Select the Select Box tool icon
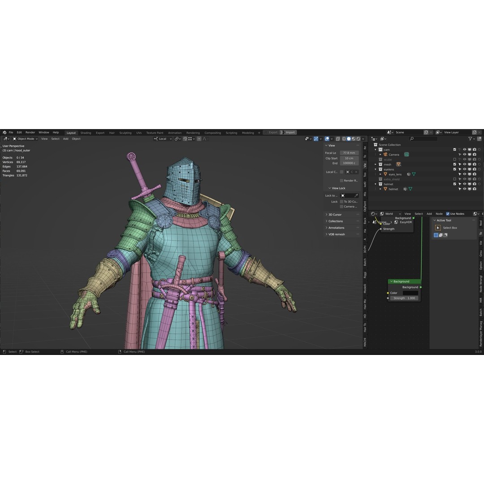This screenshot has width=484, height=484. pos(438,228)
